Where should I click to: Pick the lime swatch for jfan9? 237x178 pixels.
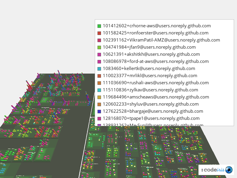99,47
